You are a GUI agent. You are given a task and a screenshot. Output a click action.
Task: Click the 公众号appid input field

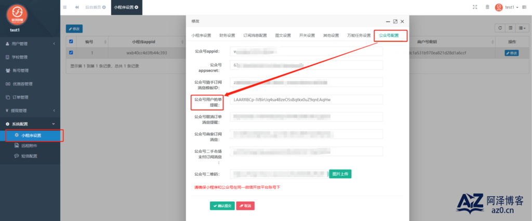306,51
